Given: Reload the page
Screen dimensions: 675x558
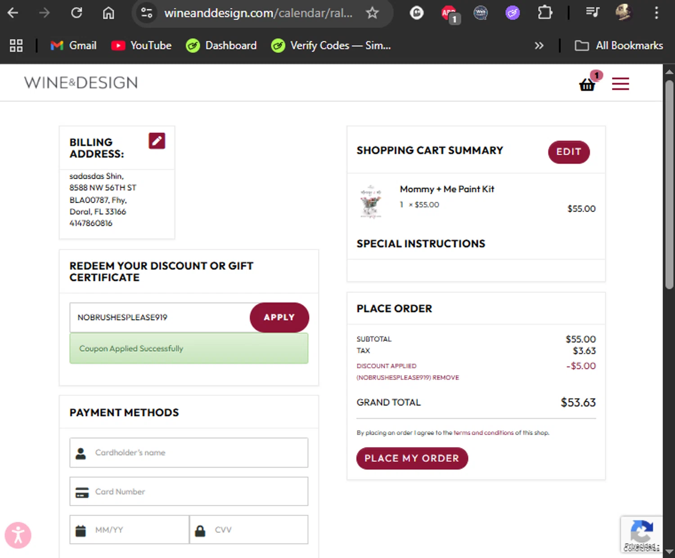Looking at the screenshot, I should (76, 13).
